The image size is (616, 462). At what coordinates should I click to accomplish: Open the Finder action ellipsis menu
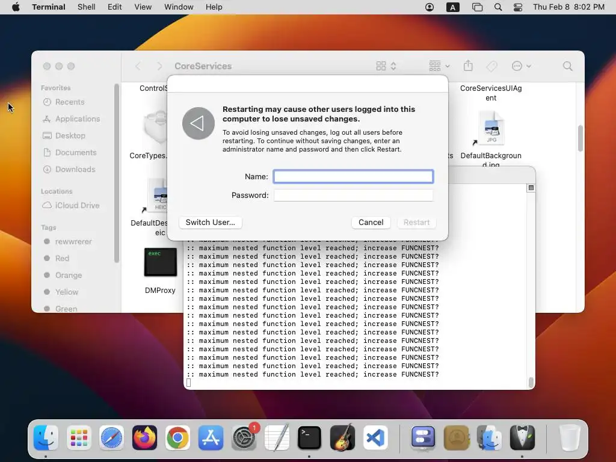coord(521,66)
